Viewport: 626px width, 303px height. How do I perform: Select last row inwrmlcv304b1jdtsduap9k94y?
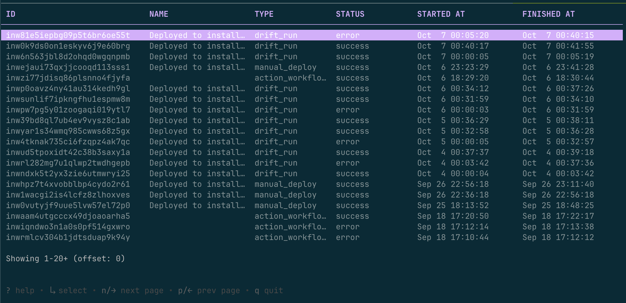tap(68, 237)
